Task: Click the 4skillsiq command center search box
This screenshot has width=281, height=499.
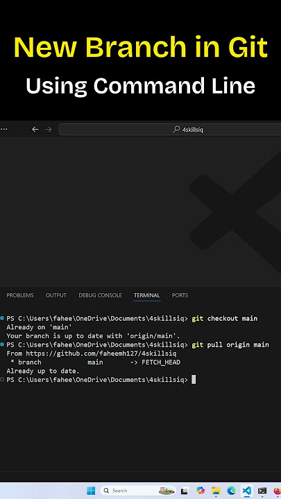Action: 170,130
